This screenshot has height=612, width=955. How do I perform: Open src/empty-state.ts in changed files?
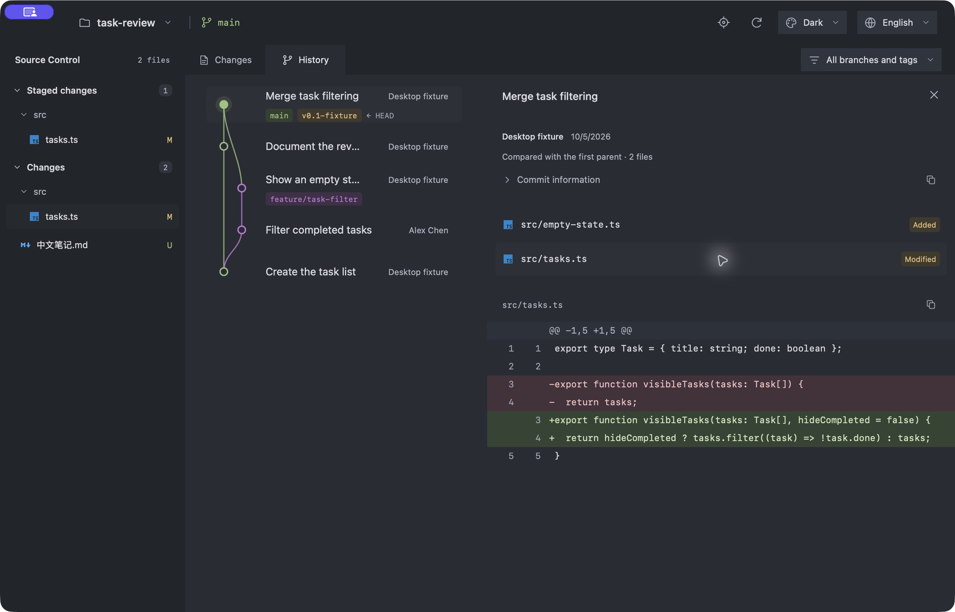[721, 225]
